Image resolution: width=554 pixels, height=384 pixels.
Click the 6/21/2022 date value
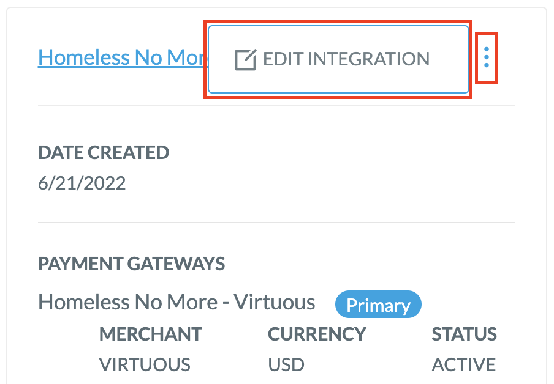[82, 183]
